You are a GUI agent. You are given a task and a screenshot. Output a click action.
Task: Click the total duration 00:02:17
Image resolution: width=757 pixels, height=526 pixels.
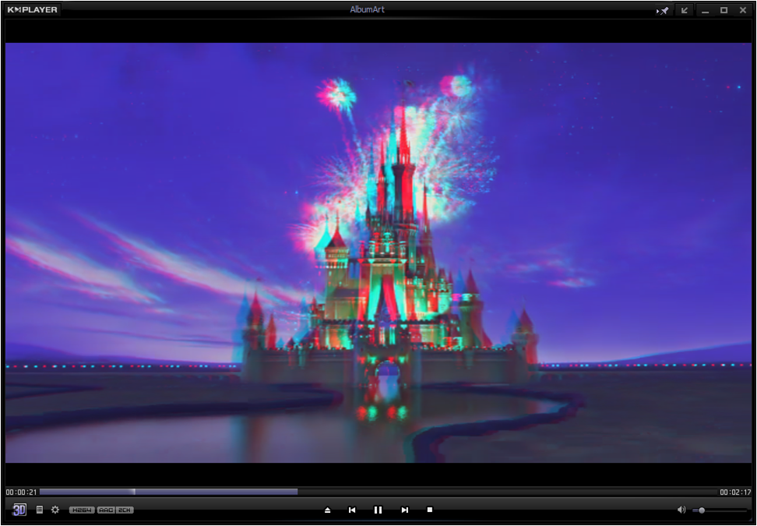(x=735, y=492)
